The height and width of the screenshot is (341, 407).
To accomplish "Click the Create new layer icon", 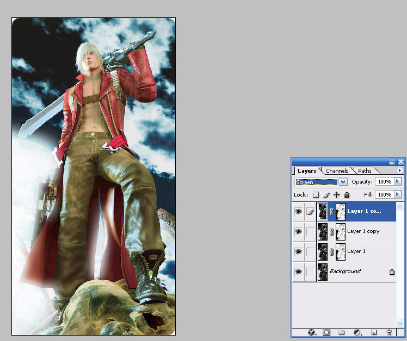I will tap(373, 332).
